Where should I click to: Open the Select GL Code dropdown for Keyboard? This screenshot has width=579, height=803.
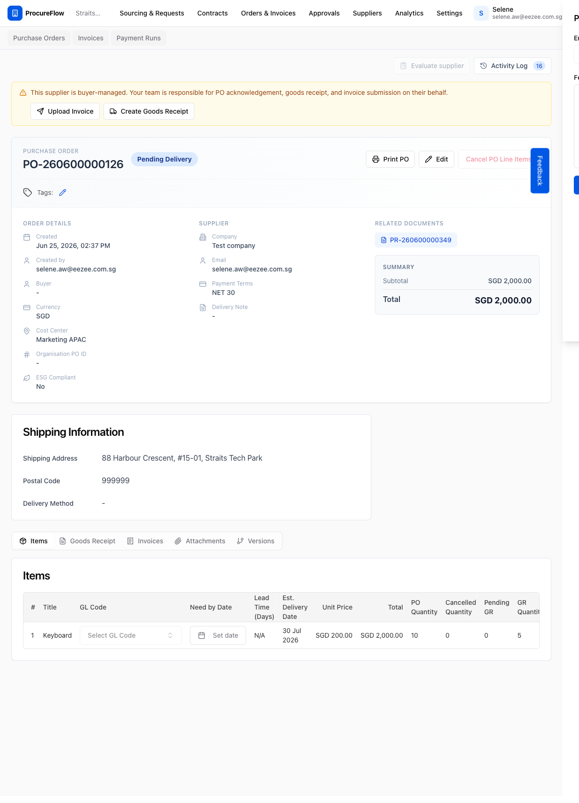[x=131, y=635]
